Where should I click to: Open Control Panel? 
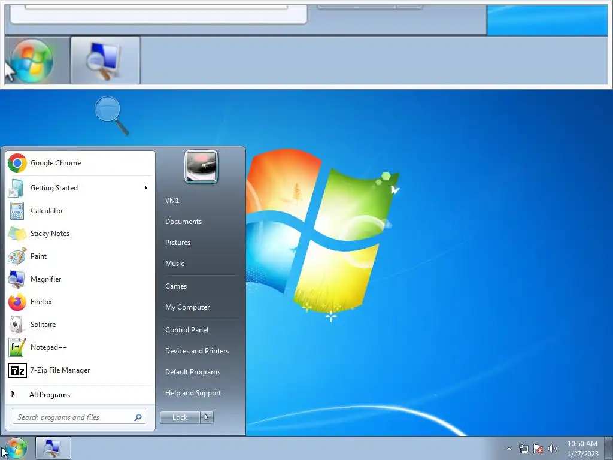(x=187, y=330)
